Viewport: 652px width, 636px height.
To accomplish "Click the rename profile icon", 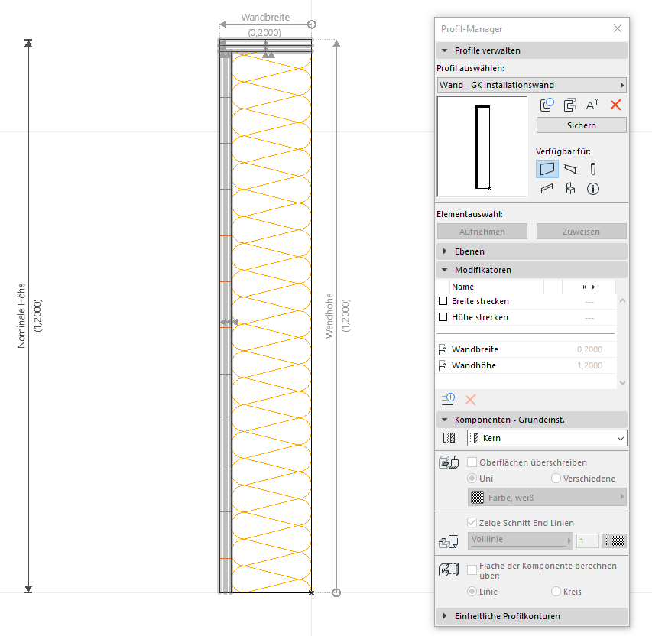I will [x=592, y=105].
